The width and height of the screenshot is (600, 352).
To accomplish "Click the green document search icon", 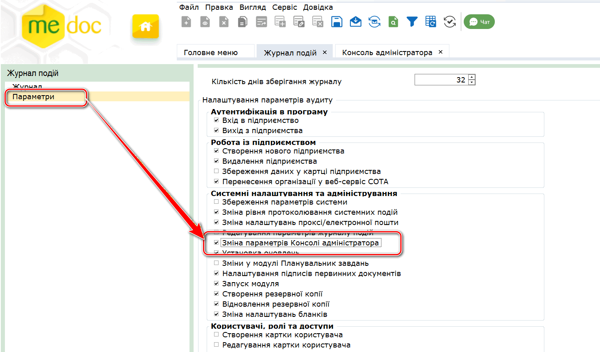I will [393, 22].
